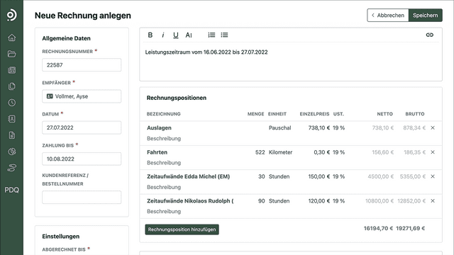Open the Stunden unit of Edda Michel row

click(279, 176)
